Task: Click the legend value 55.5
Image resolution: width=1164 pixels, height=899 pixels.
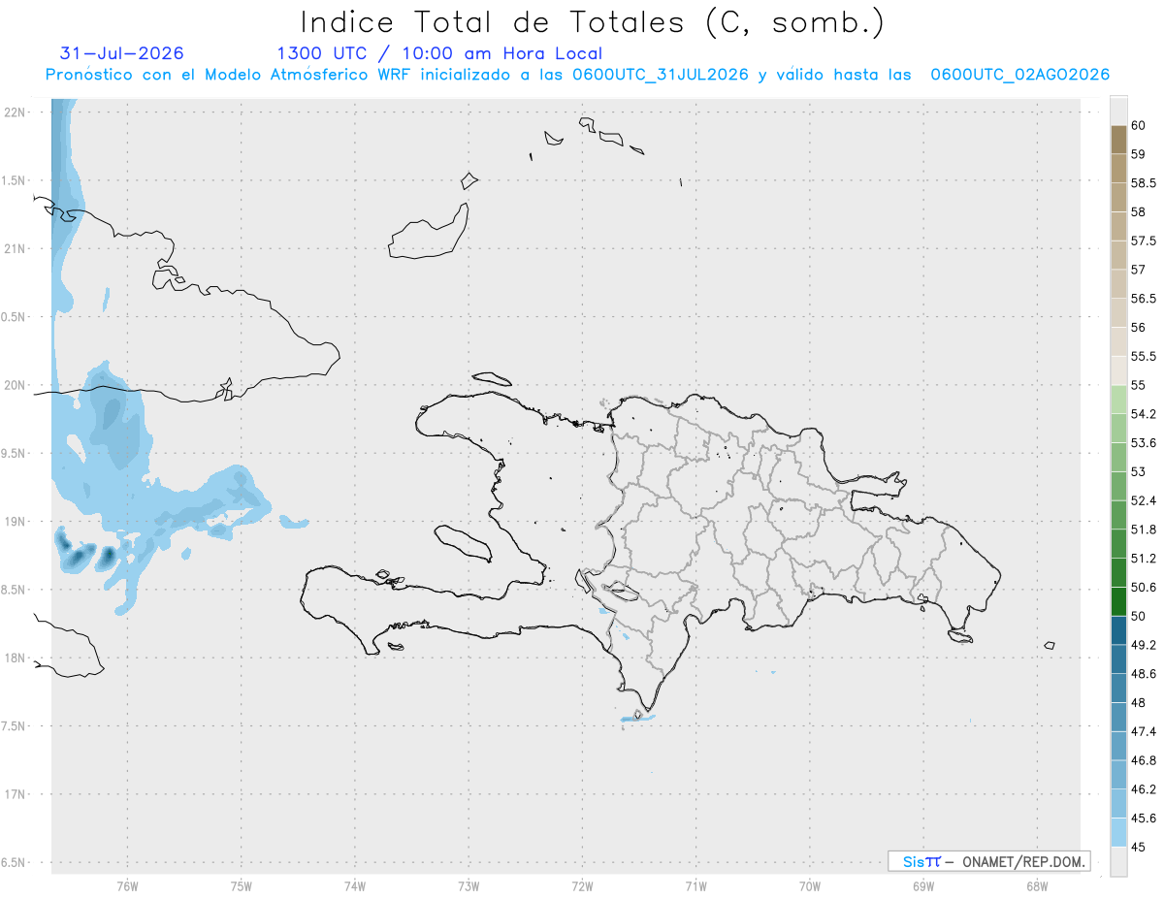Action: pyautogui.click(x=1143, y=357)
